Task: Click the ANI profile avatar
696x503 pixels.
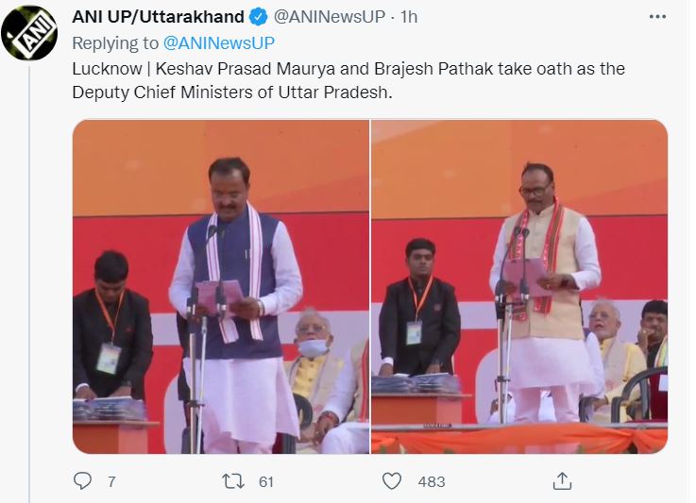Action: [29, 33]
